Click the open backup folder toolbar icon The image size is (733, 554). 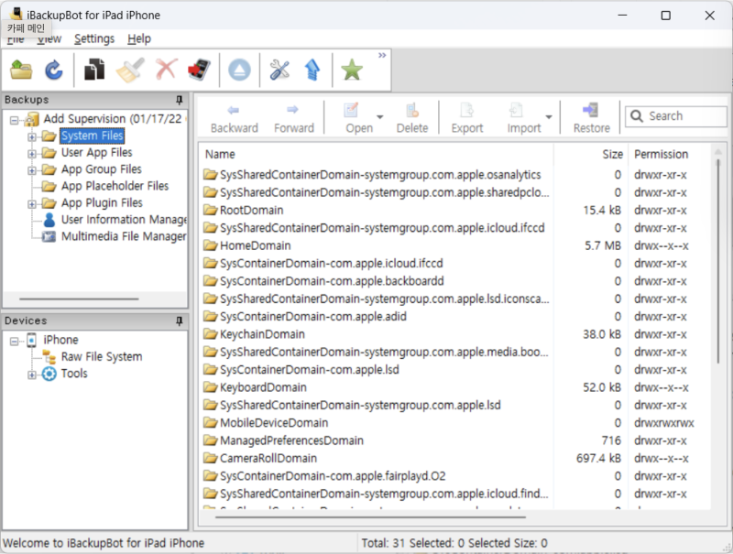(x=22, y=70)
